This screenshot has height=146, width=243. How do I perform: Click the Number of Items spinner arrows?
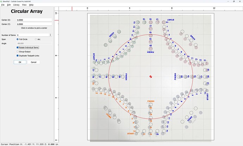[x=50, y=35]
